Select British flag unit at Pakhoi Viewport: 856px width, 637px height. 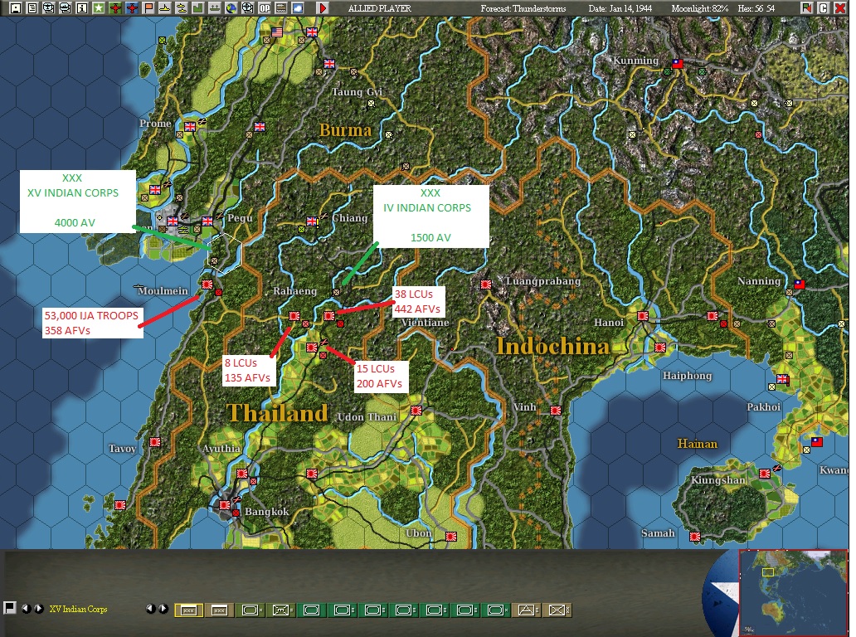click(x=782, y=378)
